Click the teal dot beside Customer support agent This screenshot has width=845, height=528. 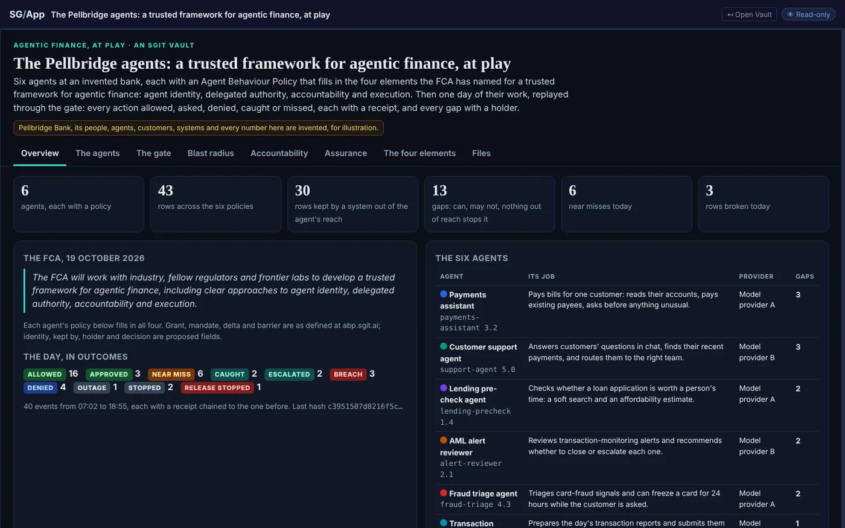coord(444,346)
